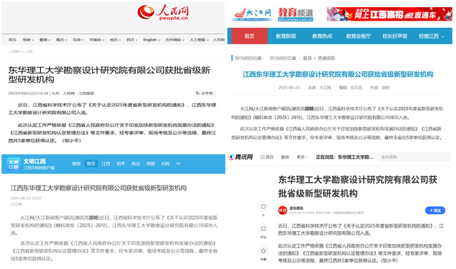
Task: Click the People.cn logo
Action: click(163, 12)
